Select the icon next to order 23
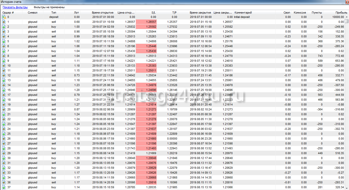This screenshot has height=190, width=349. 4,124
